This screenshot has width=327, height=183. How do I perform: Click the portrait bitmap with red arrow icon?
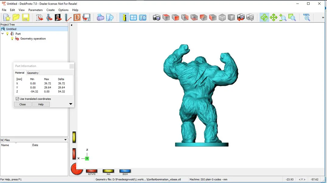58,18
